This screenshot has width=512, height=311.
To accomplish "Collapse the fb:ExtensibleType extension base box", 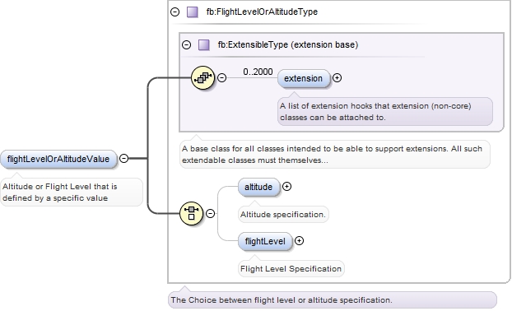I will 187,44.
